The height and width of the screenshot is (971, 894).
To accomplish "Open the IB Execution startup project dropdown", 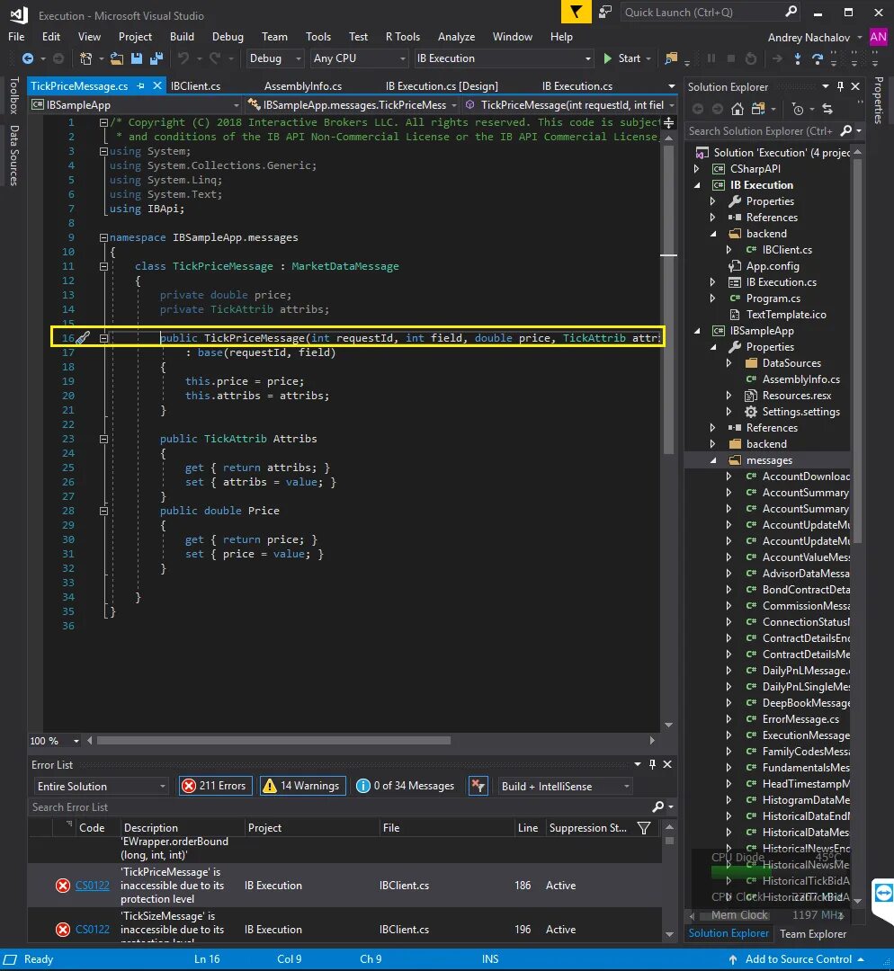I will (x=504, y=58).
